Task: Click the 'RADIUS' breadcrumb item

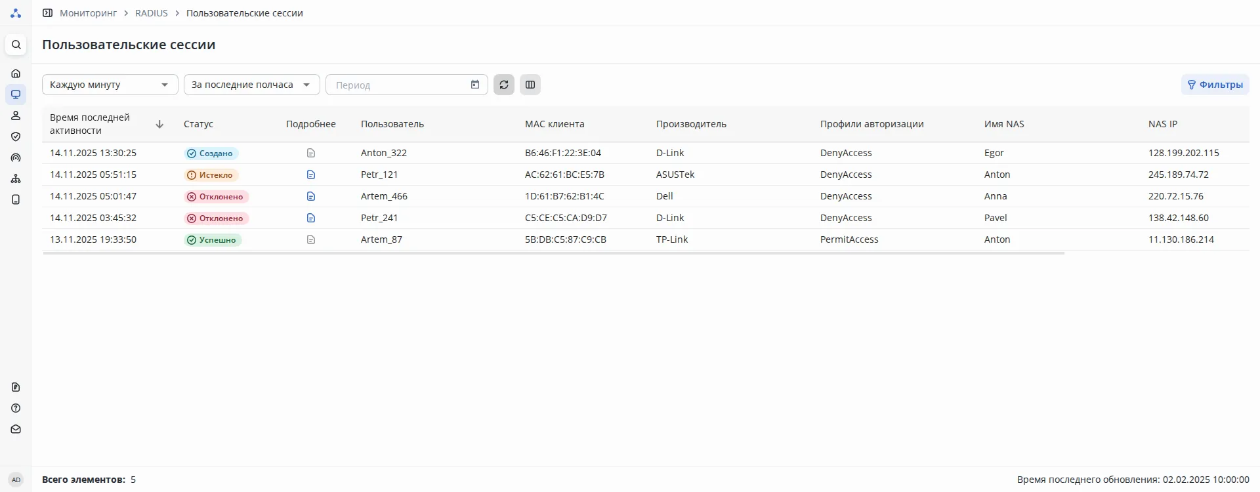Action: (152, 13)
